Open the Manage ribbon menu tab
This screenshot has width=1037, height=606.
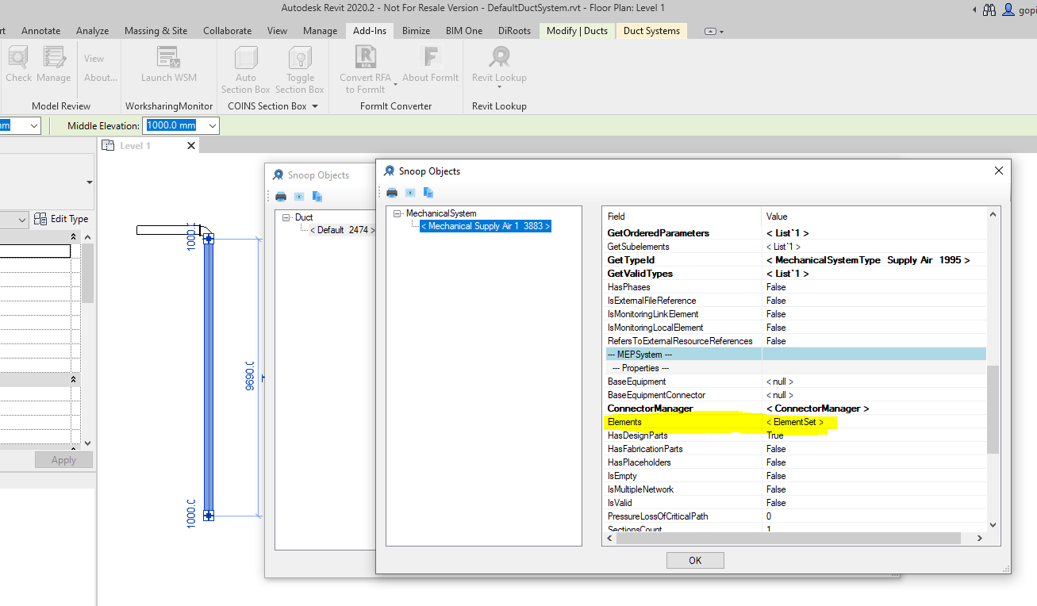click(320, 31)
